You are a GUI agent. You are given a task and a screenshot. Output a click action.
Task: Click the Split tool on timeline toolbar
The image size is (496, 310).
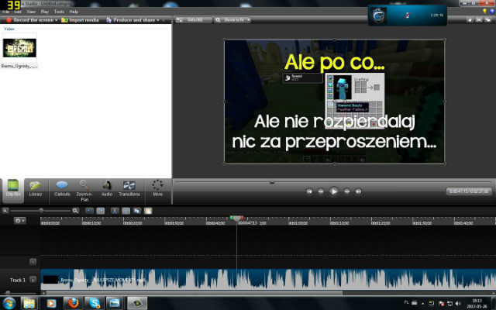pyautogui.click(x=126, y=211)
